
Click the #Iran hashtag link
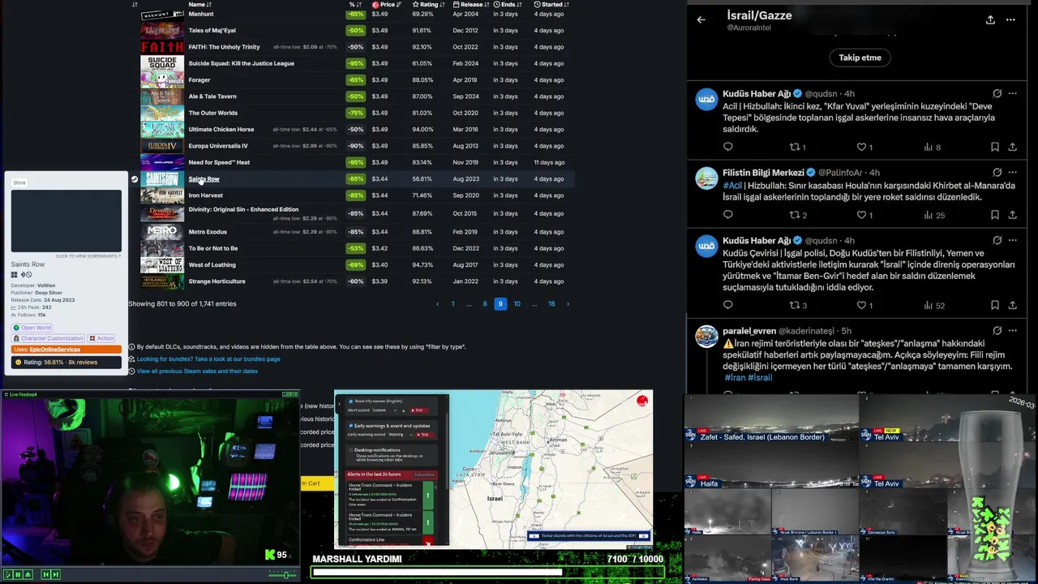pos(735,378)
